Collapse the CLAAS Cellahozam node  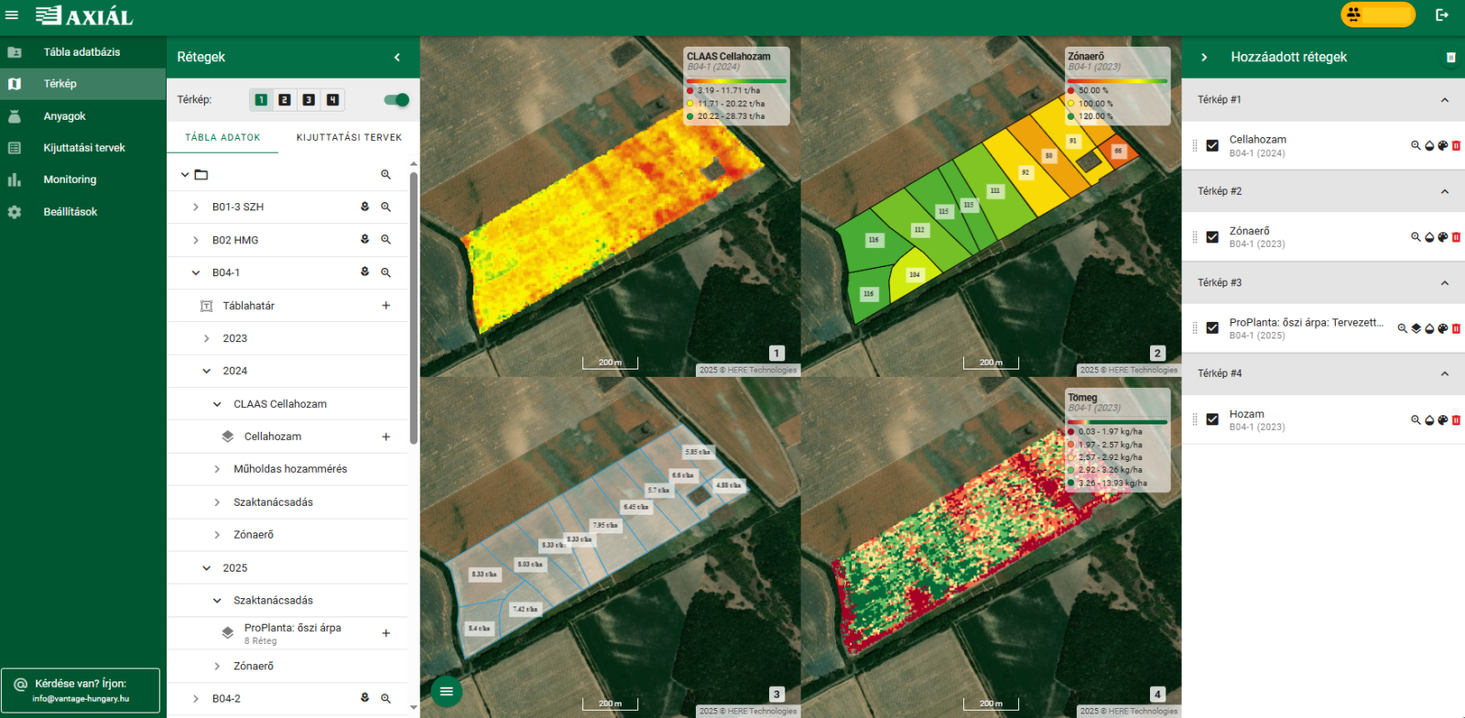click(x=217, y=404)
